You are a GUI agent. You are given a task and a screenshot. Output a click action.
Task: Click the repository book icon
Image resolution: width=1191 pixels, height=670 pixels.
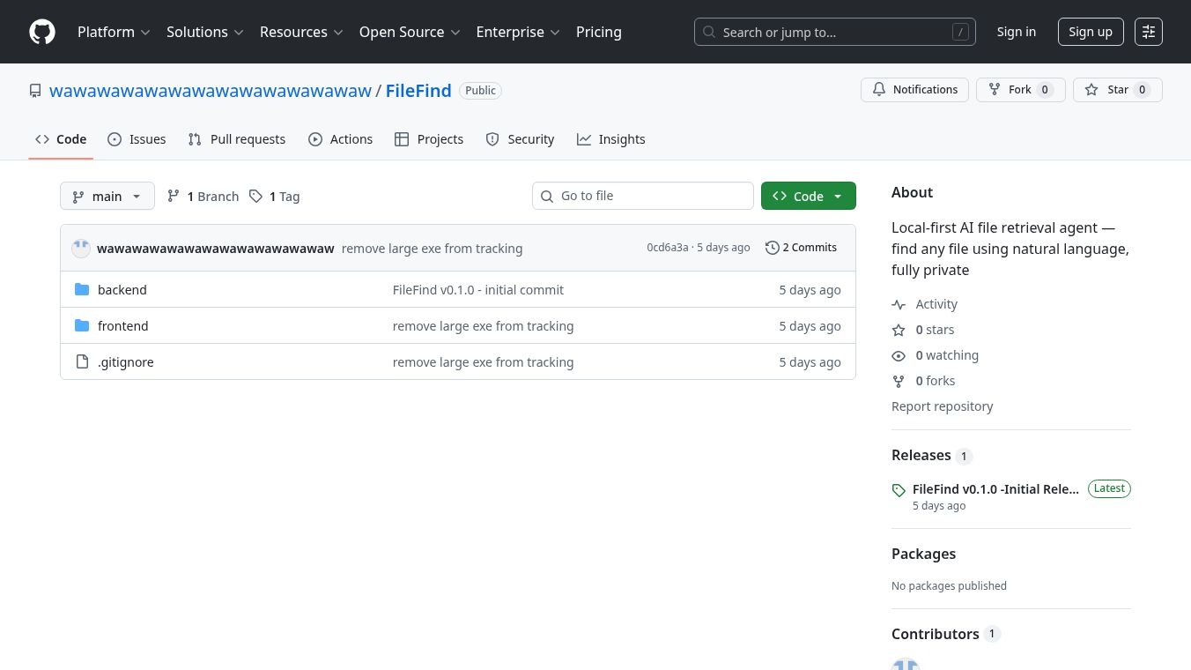coord(35,90)
